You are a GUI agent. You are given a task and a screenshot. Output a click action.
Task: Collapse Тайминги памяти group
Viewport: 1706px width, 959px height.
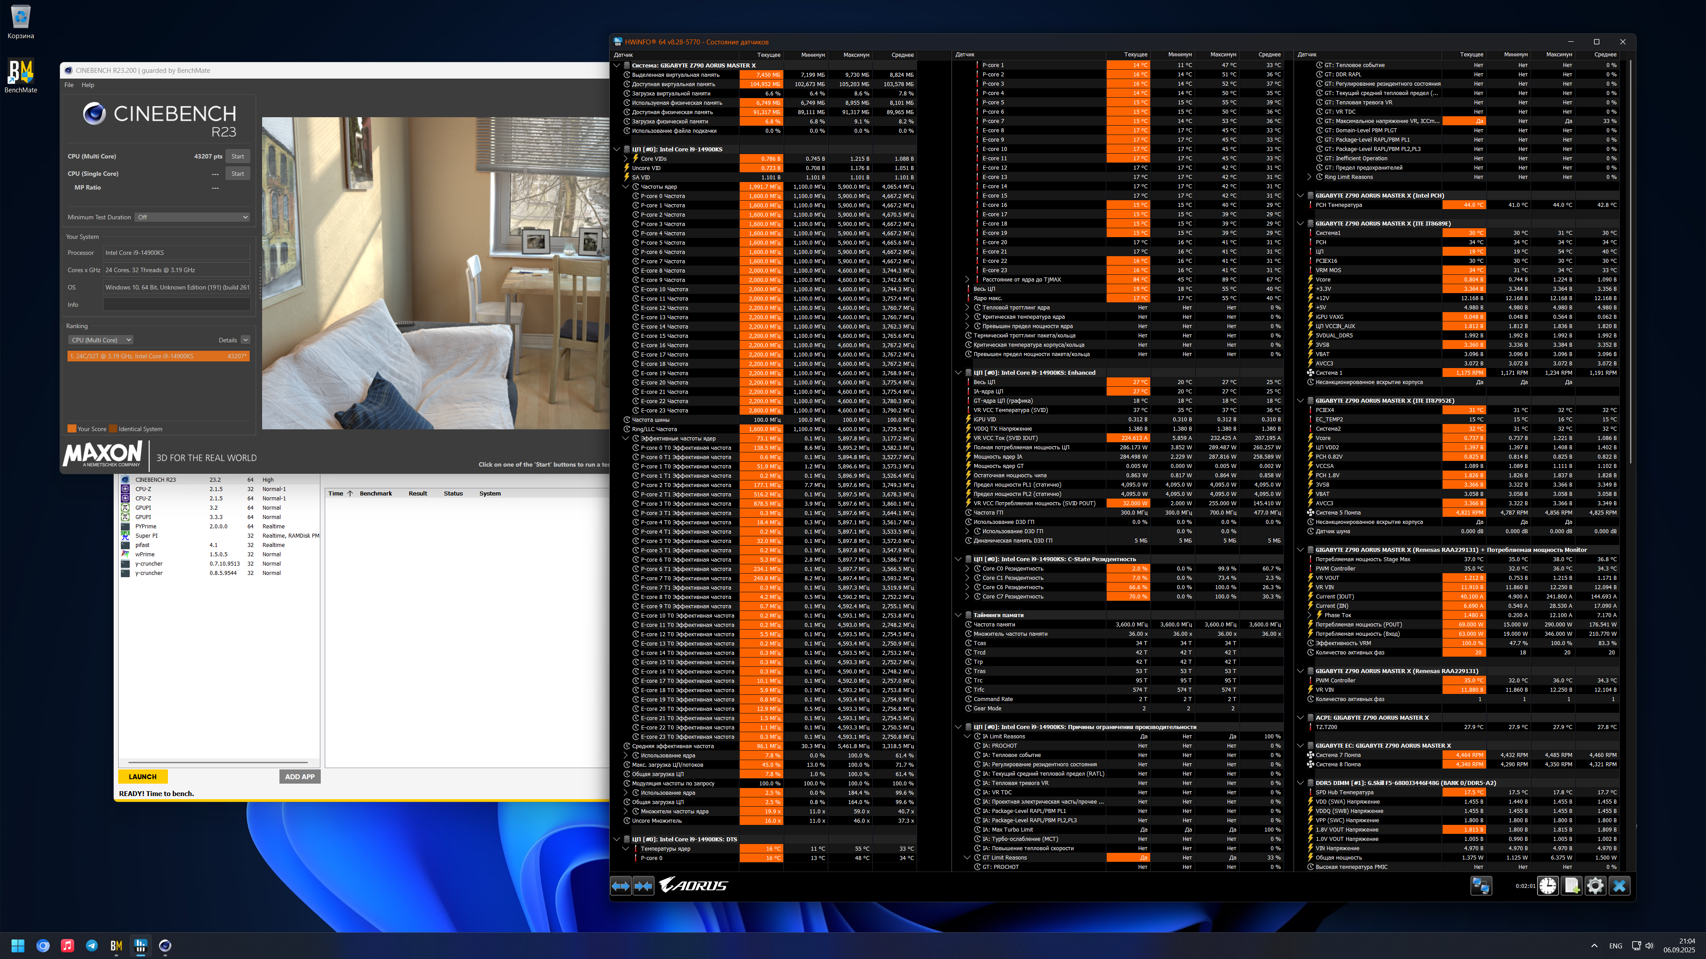958,615
